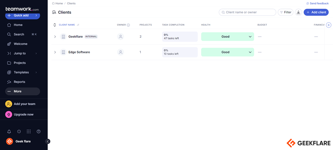
Task: Click the Home breadcrumb link
Action: click(59, 3)
